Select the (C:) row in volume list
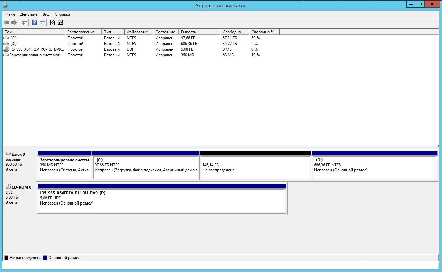Image resolution: width=442 pixels, height=272 pixels. [x=141, y=38]
